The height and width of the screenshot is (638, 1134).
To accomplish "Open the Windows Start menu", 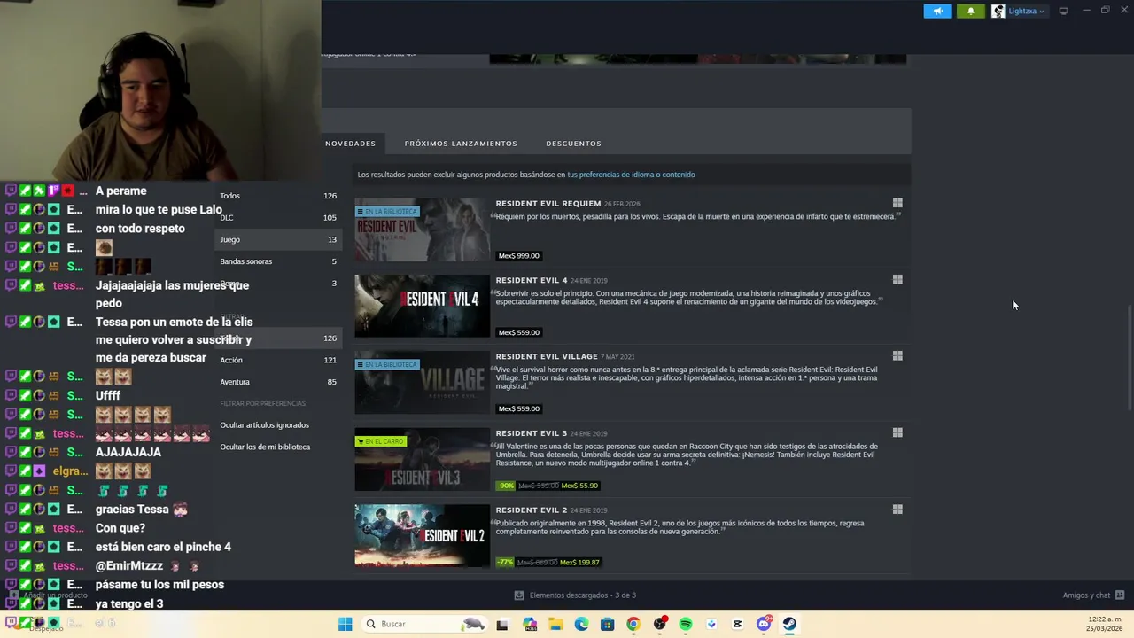I will coord(346,624).
